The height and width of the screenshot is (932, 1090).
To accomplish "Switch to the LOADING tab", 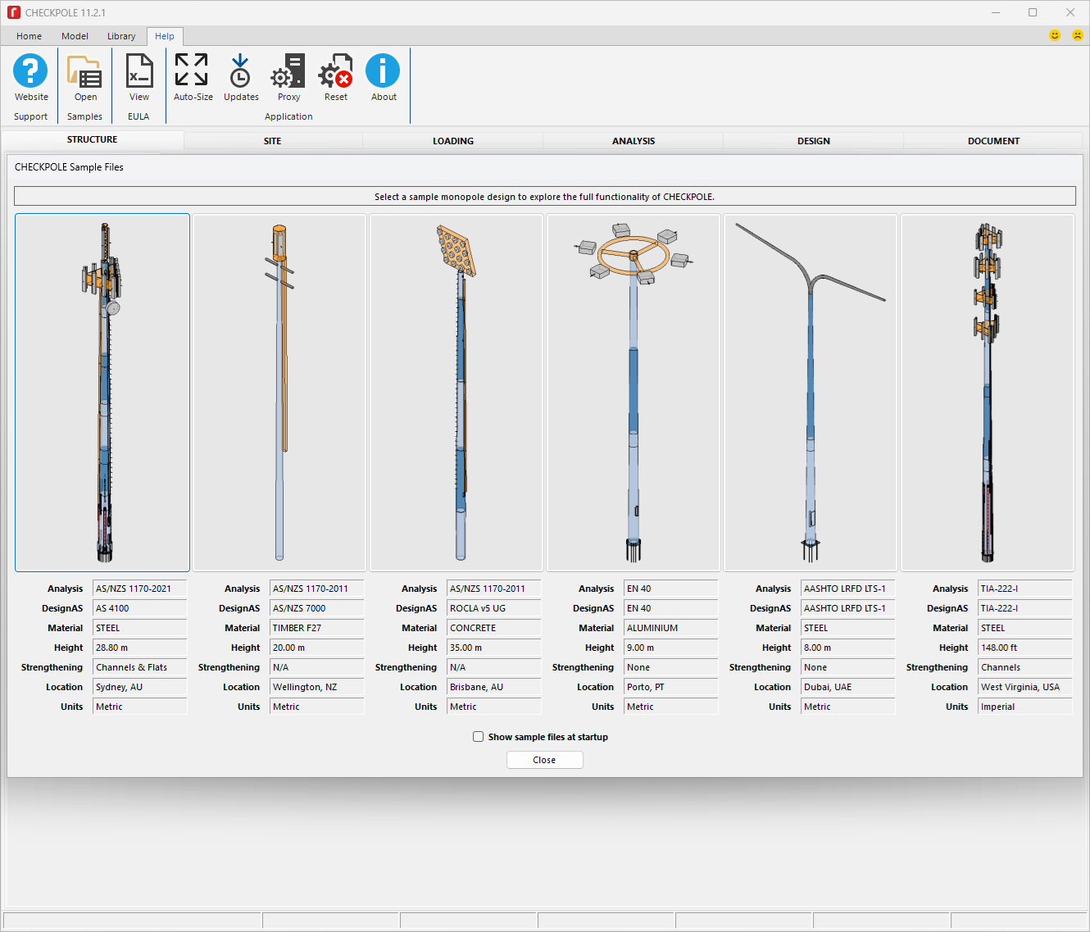I will [x=453, y=141].
